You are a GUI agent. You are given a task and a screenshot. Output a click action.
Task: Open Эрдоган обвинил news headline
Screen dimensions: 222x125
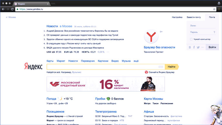(x=85, y=39)
